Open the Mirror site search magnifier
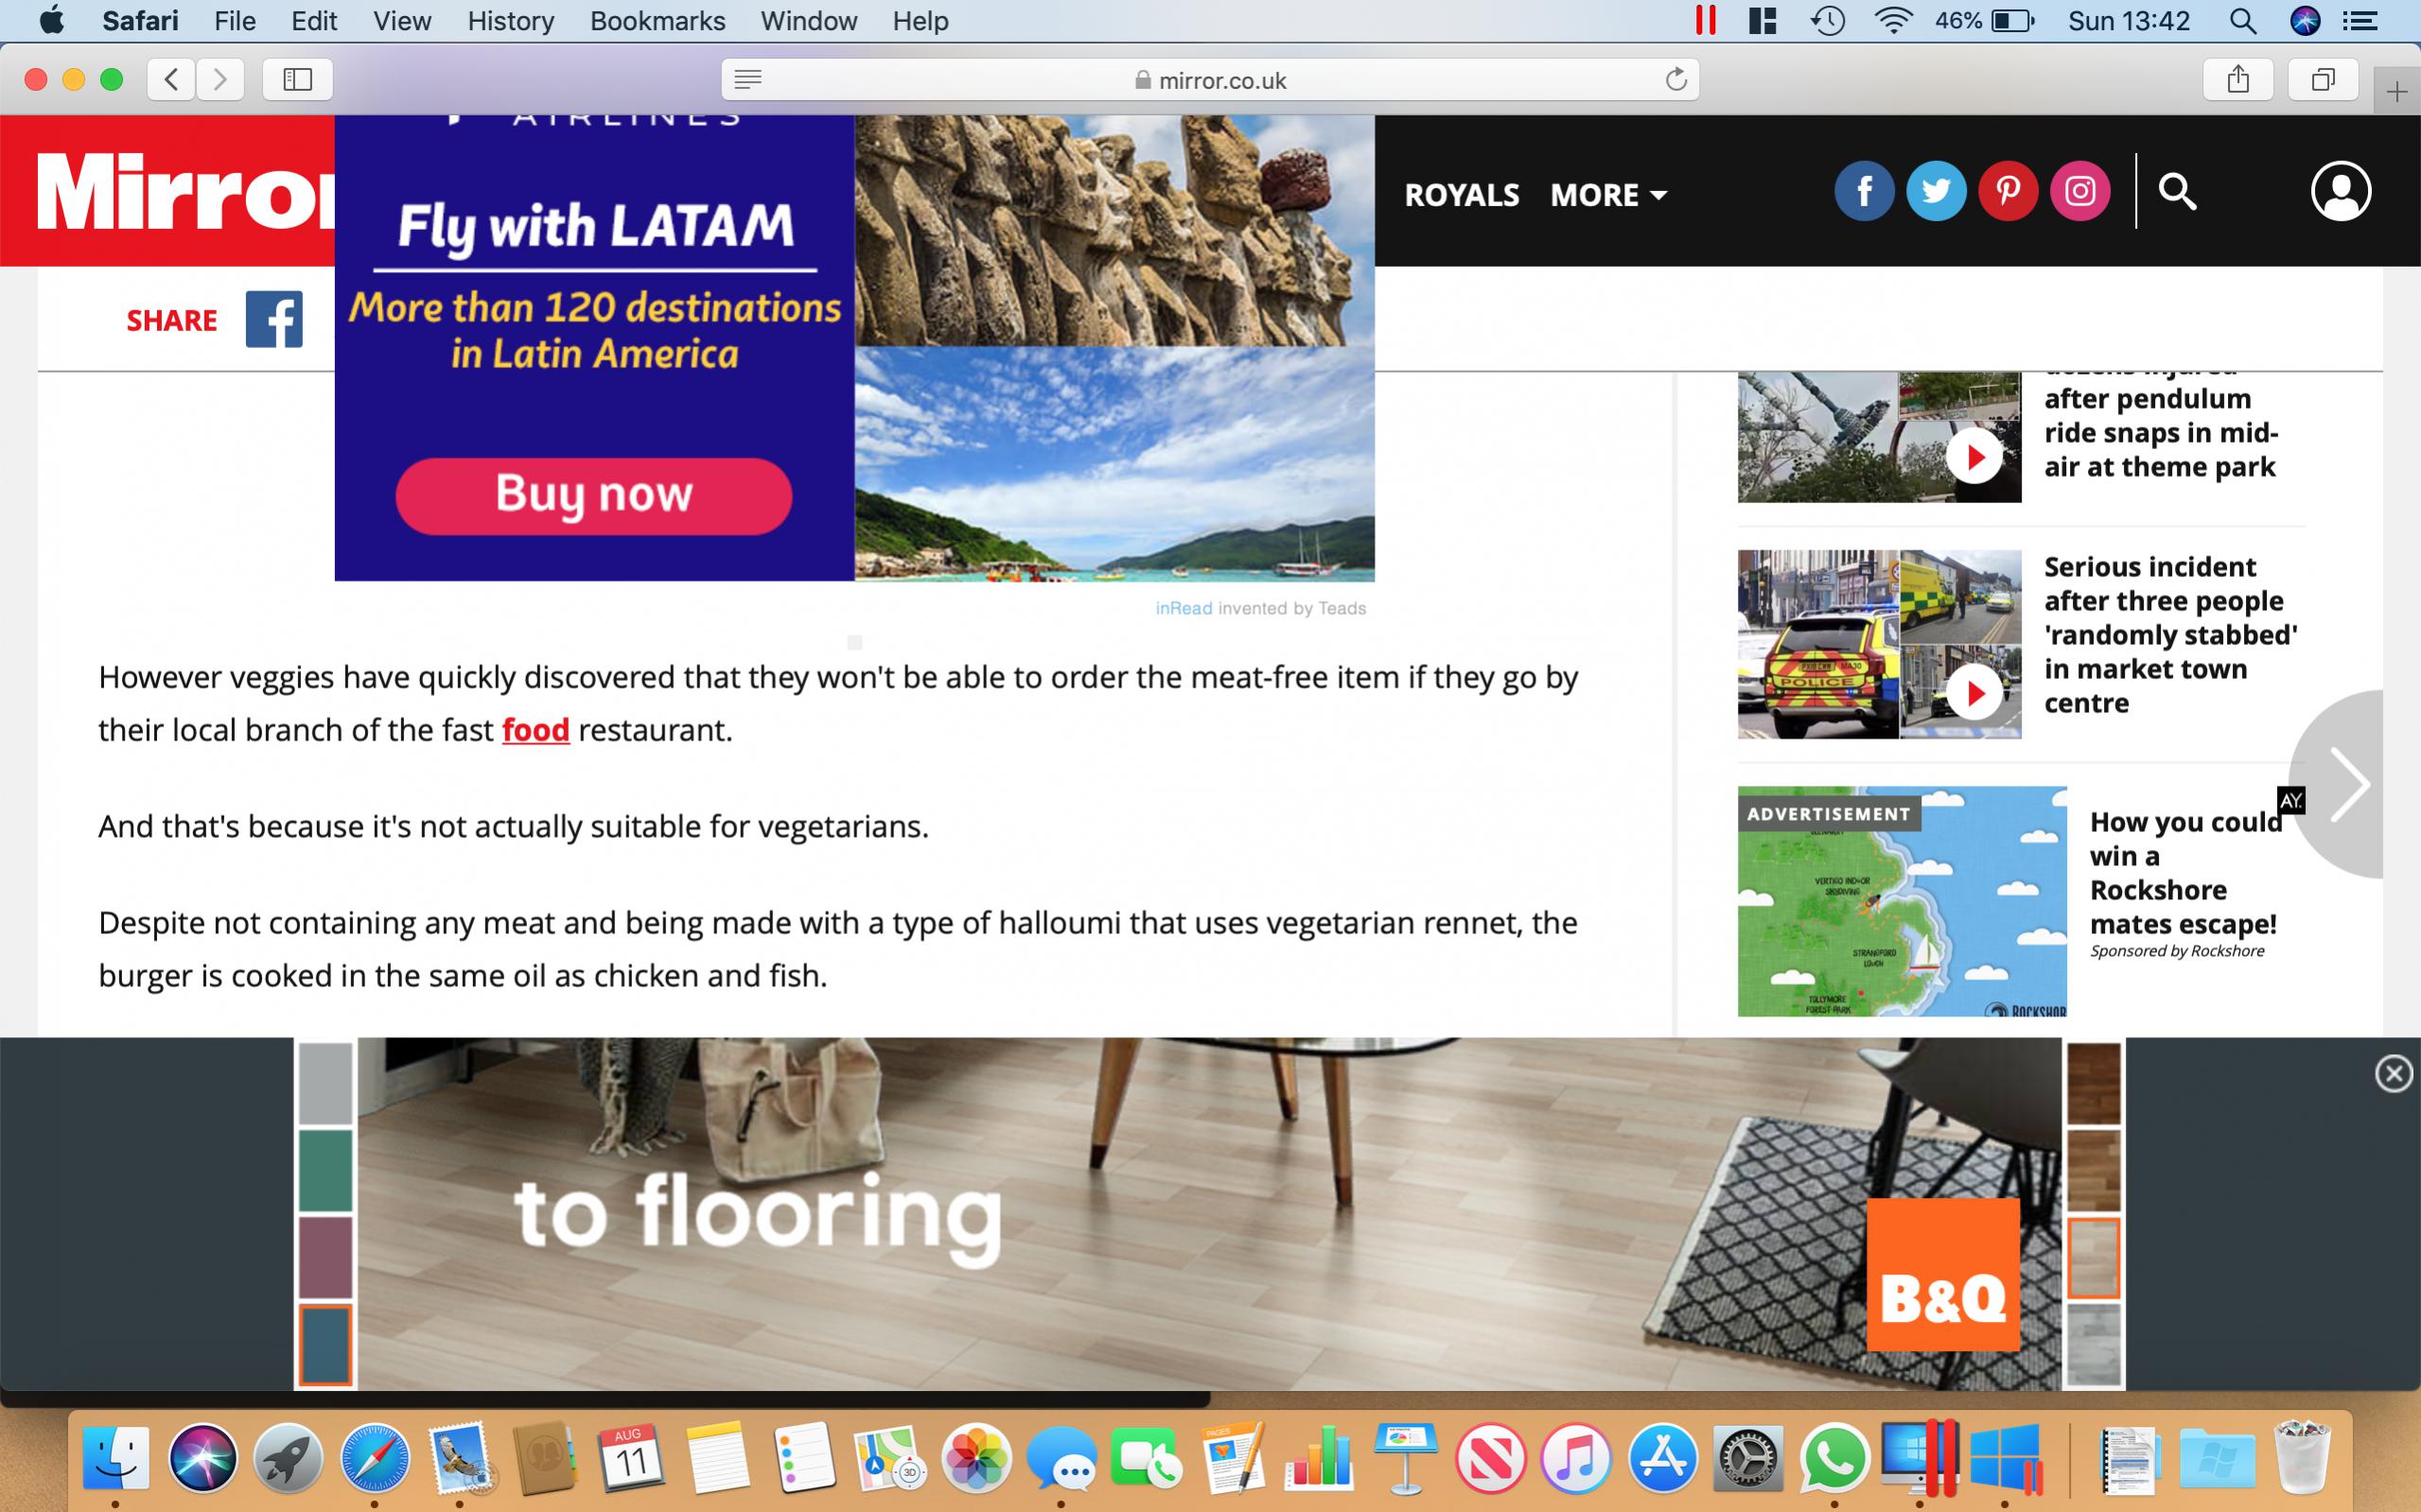Image resolution: width=2421 pixels, height=1512 pixels. coord(2177,191)
